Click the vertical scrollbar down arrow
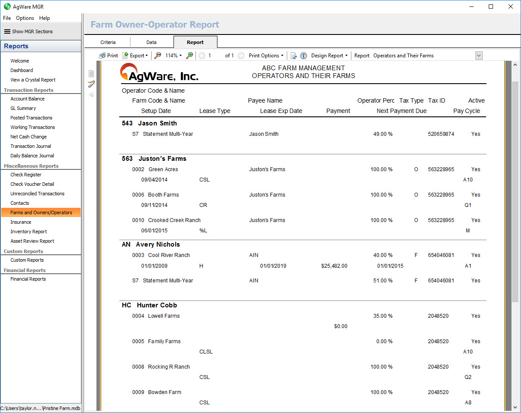The height and width of the screenshot is (413, 521). pyautogui.click(x=515, y=407)
